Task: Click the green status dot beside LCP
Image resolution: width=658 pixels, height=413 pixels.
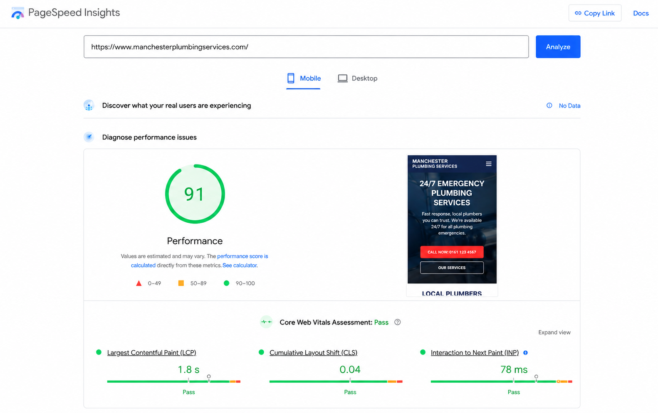Action: pos(99,352)
